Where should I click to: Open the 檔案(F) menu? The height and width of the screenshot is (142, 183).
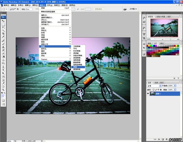(x=6, y=5)
